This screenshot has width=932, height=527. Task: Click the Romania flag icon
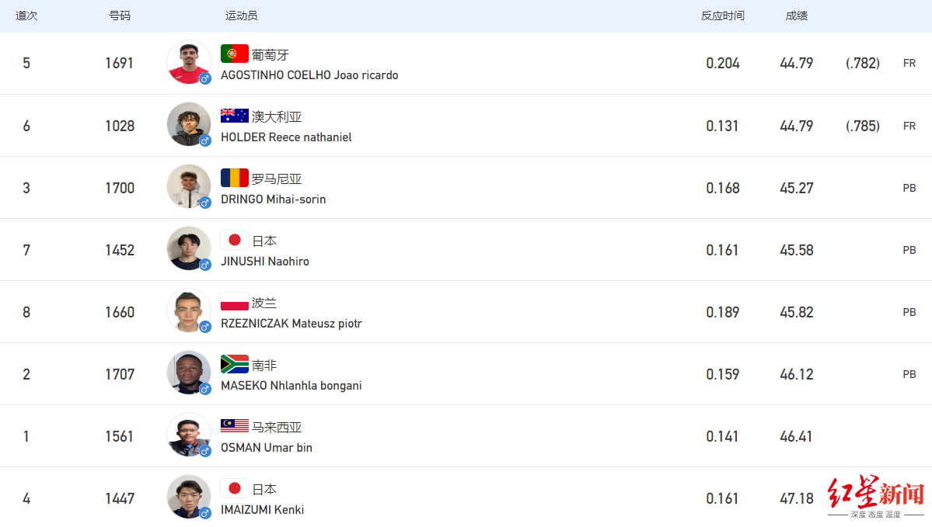tap(234, 178)
